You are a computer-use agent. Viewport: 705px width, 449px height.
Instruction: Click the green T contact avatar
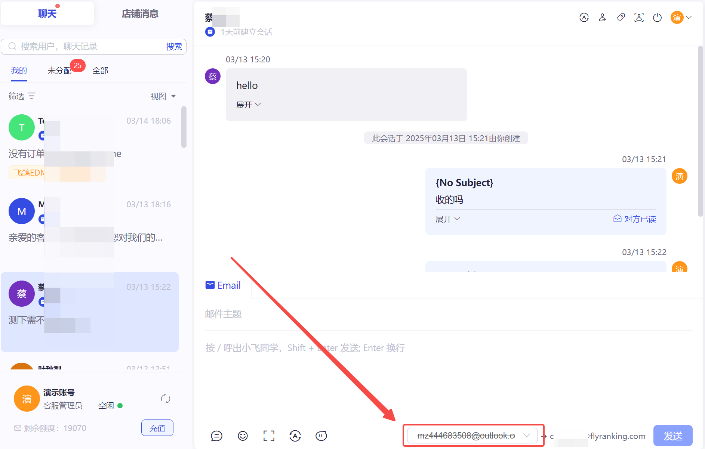22,127
